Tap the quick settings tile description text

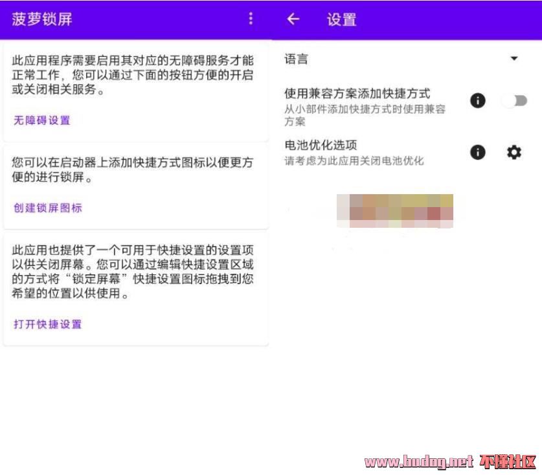click(133, 271)
